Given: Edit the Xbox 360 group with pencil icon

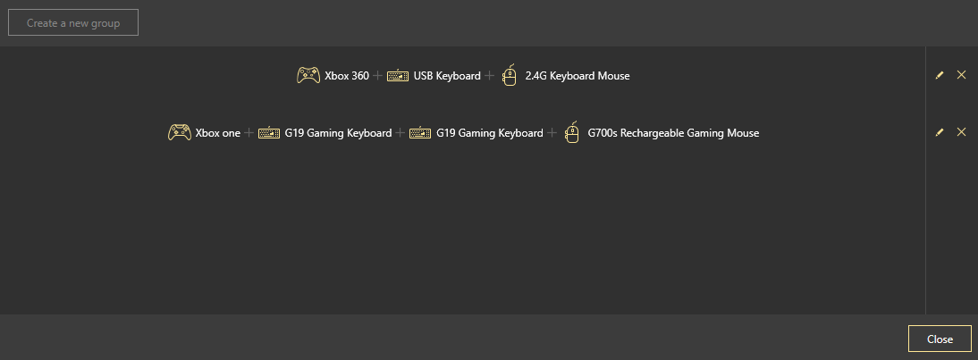Looking at the screenshot, I should (x=940, y=75).
